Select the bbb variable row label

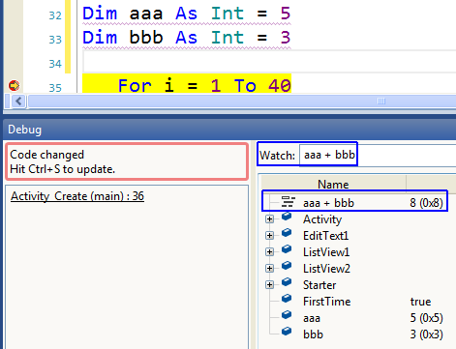(313, 334)
